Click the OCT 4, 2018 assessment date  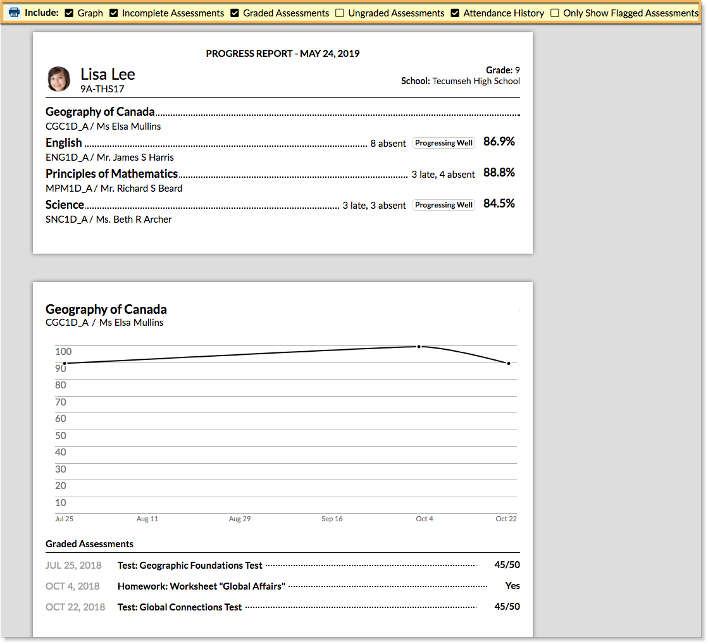click(x=73, y=586)
